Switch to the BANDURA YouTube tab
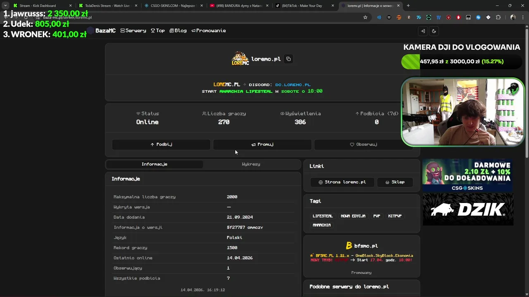The image size is (529, 297). pyautogui.click(x=238, y=6)
